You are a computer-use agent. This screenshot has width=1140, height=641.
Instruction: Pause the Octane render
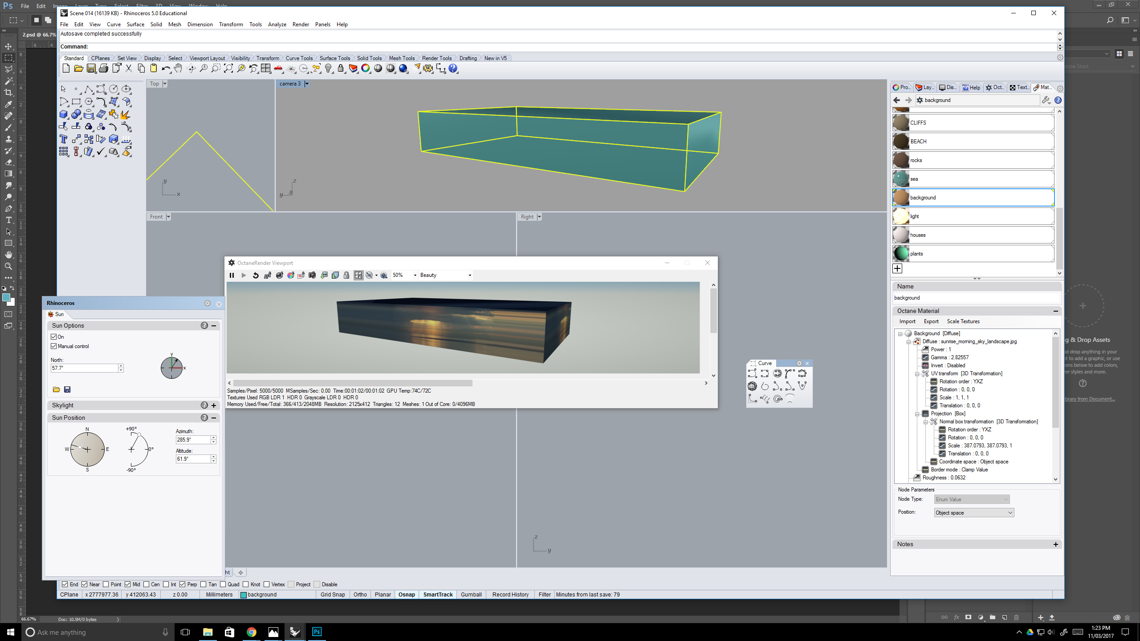(x=232, y=275)
